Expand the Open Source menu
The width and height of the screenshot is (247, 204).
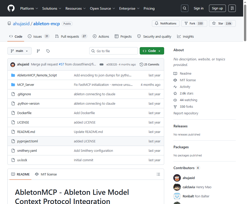tap(102, 8)
